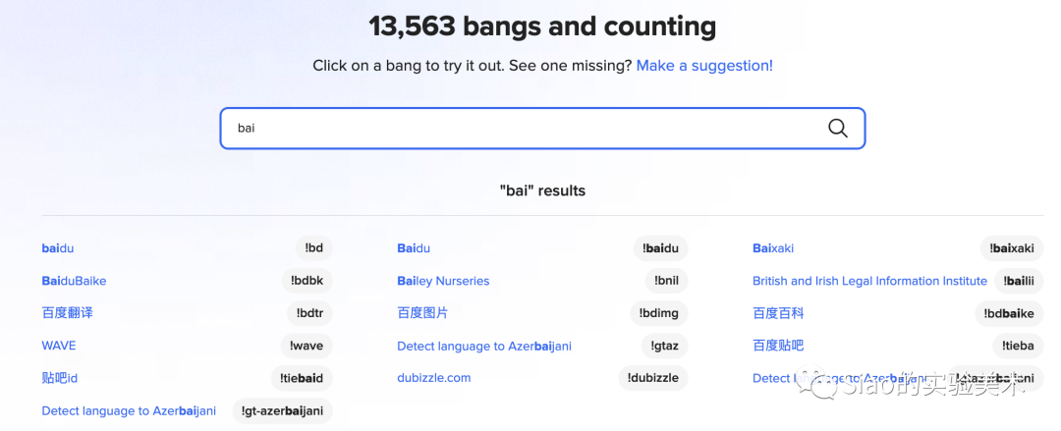Image resolution: width=1061 pixels, height=431 pixels.
Task: Select the !gtaz bang badge
Action: [x=662, y=346]
